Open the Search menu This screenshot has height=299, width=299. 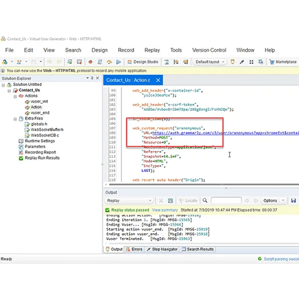[73, 50]
